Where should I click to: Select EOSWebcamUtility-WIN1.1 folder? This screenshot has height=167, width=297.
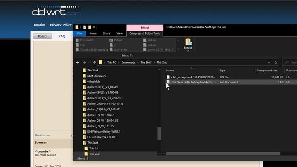coord(103,132)
